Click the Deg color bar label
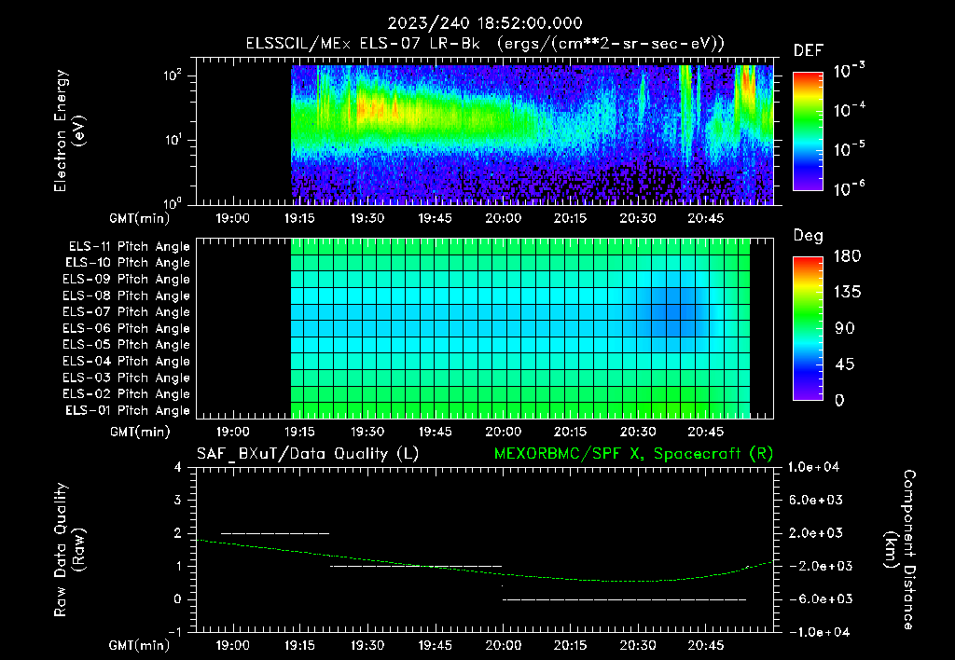The image size is (955, 660). pos(809,236)
